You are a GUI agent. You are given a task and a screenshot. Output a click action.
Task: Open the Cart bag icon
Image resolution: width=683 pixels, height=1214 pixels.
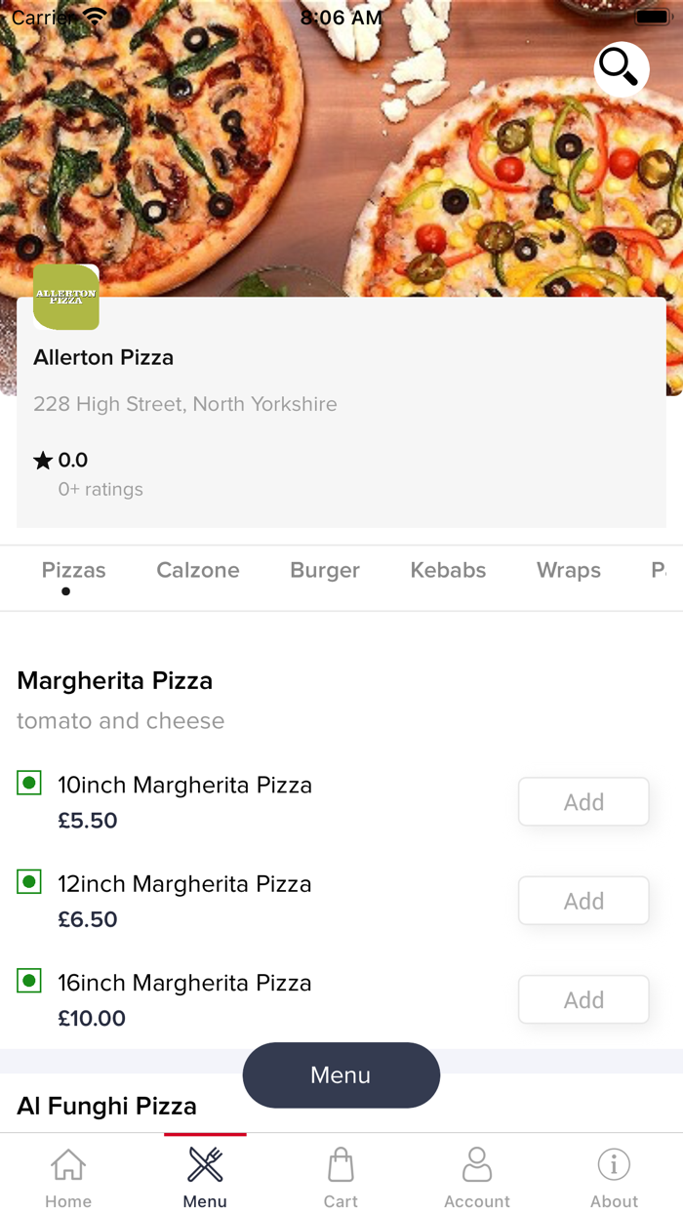(341, 1163)
